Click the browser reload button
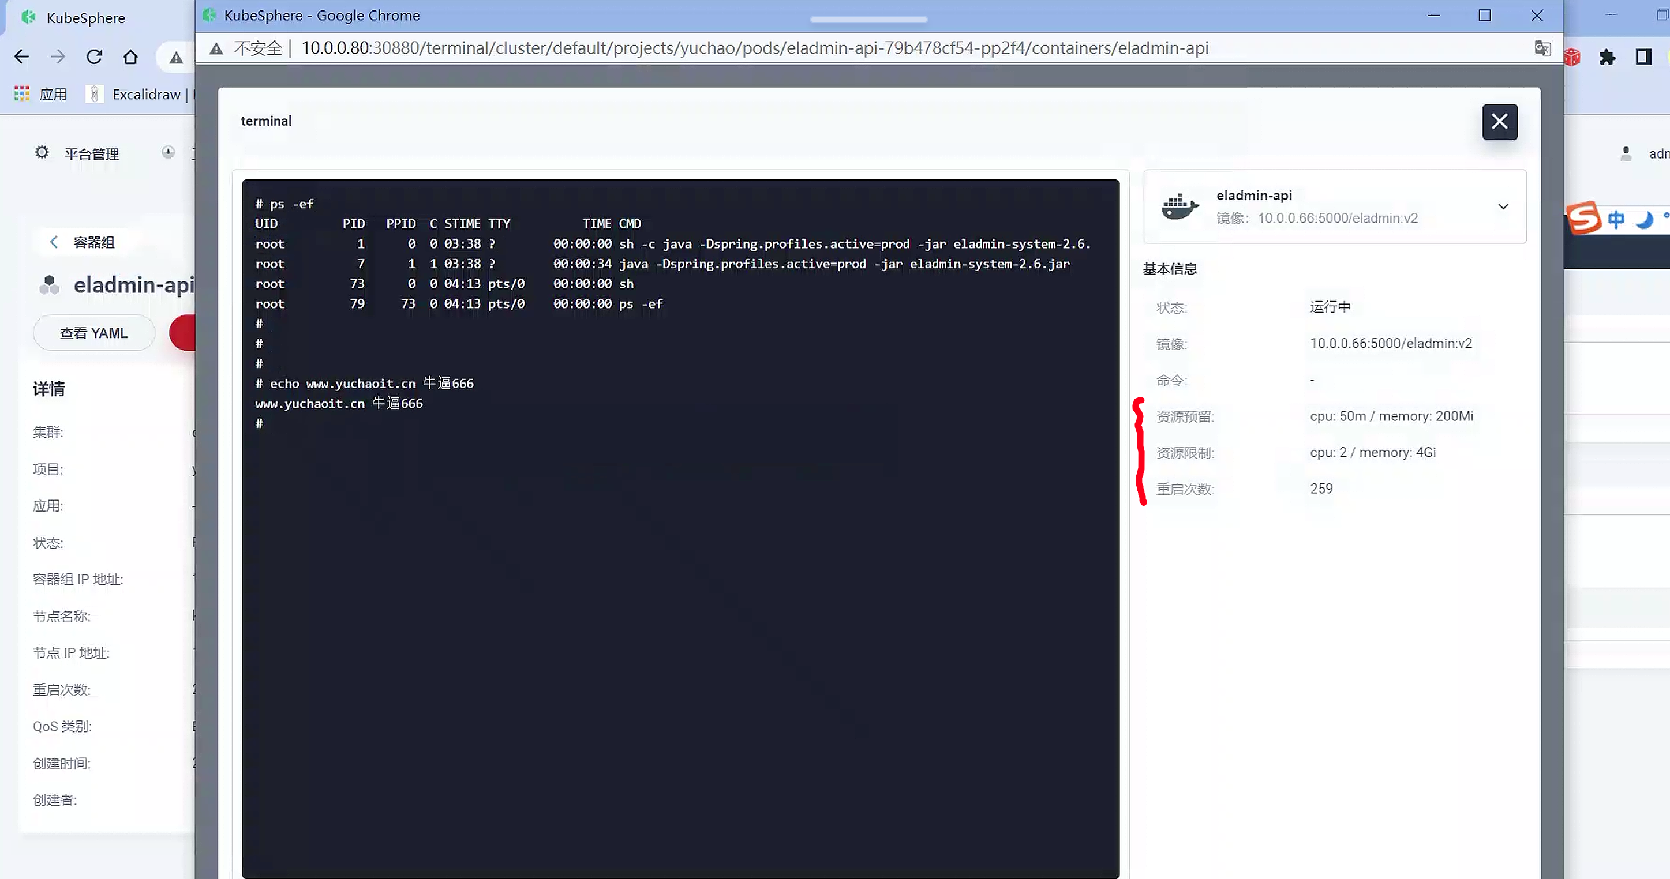Screen dimensions: 1670x879 (95, 58)
